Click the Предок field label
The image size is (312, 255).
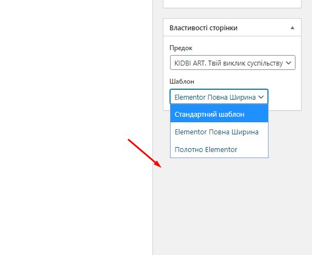click(x=181, y=48)
